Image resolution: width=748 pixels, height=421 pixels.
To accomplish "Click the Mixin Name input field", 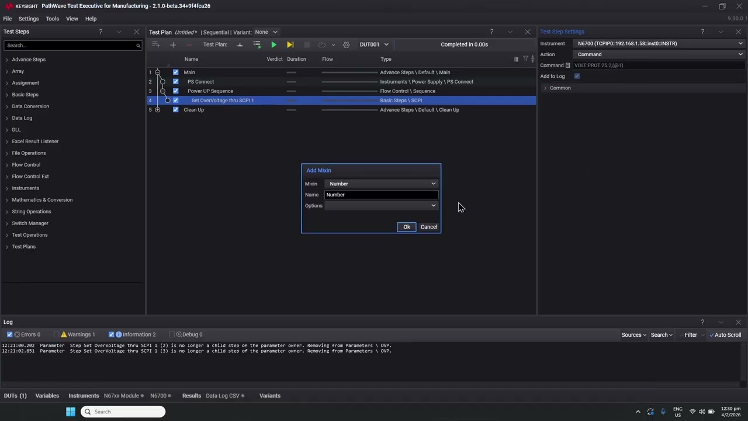I will [381, 195].
